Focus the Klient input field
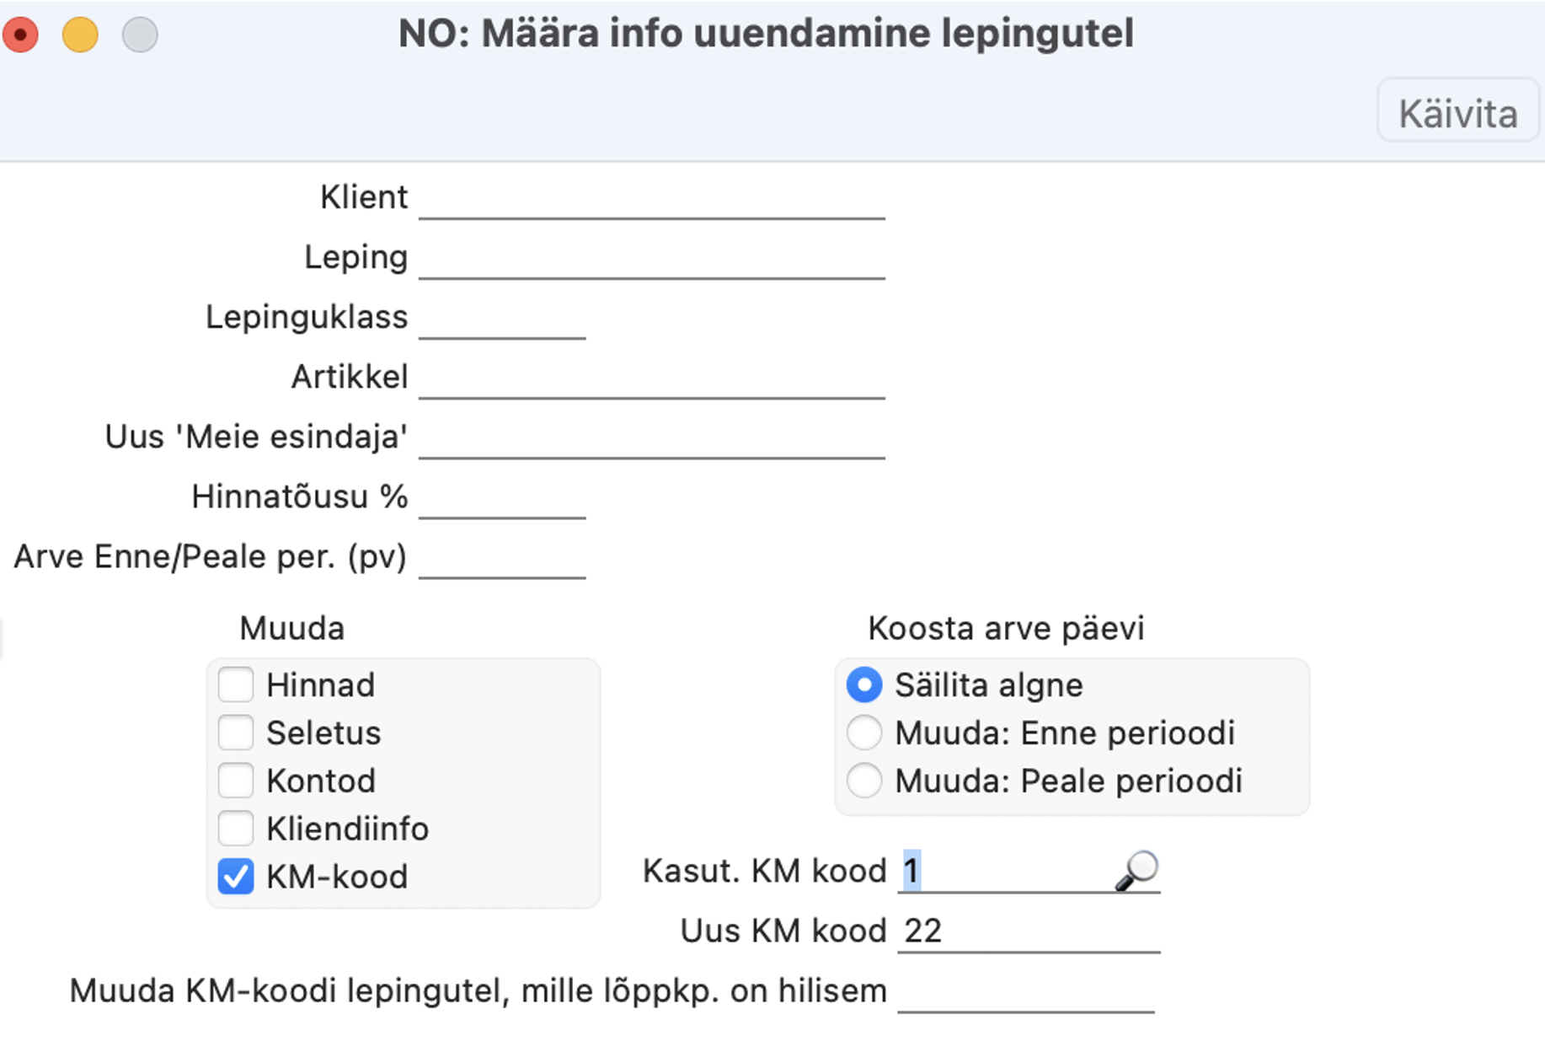This screenshot has width=1545, height=1052. click(x=651, y=198)
